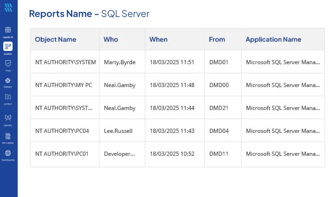Open the Identify sidebar icon
The height and width of the screenshot is (197, 335).
pos(8,118)
